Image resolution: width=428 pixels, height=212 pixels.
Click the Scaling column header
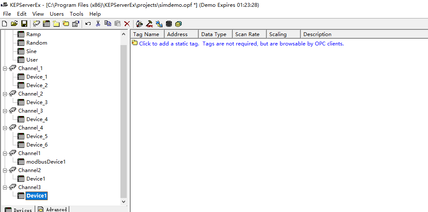click(284, 34)
